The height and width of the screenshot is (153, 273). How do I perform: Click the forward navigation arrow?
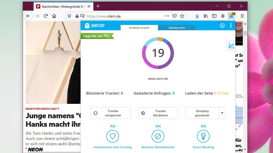[37, 16]
